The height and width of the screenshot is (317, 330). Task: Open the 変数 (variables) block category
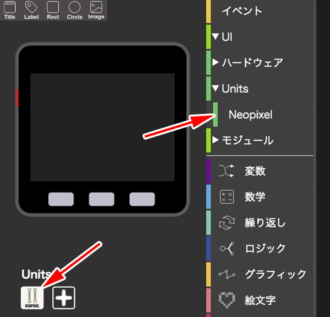tap(259, 171)
